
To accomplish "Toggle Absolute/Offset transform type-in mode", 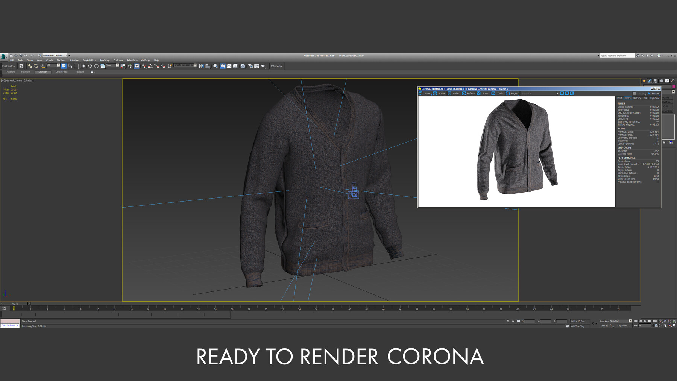I will 518,321.
